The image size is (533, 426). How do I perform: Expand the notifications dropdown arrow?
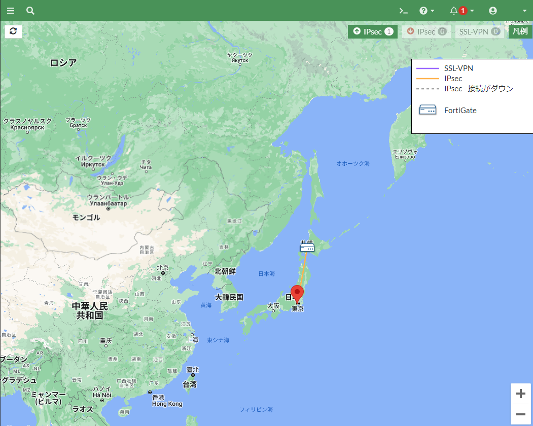tap(472, 11)
